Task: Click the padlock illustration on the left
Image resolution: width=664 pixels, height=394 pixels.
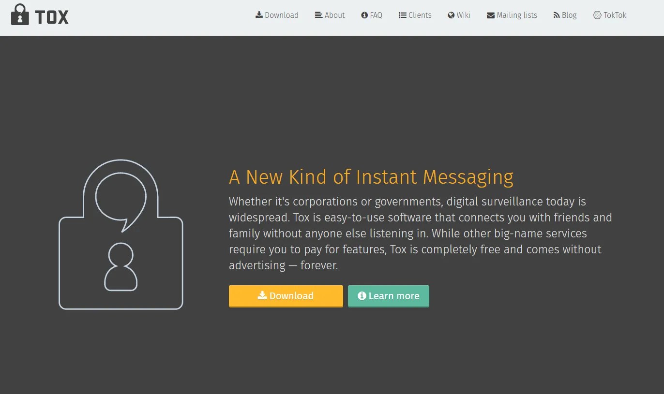Action: (x=121, y=234)
